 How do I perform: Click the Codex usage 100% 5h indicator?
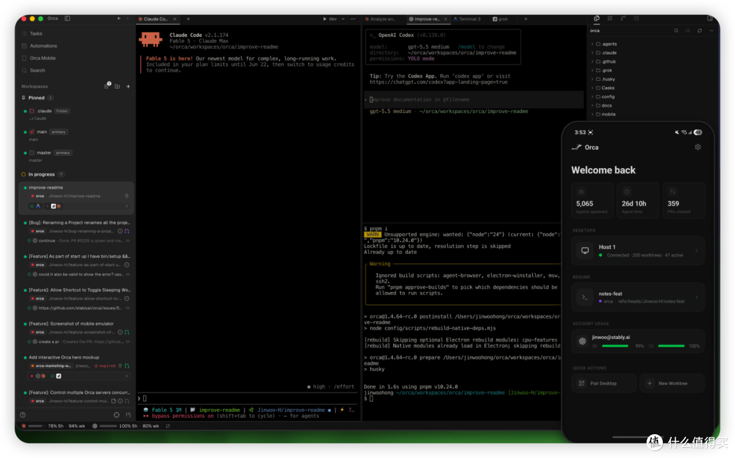pyautogui.click(x=126, y=426)
